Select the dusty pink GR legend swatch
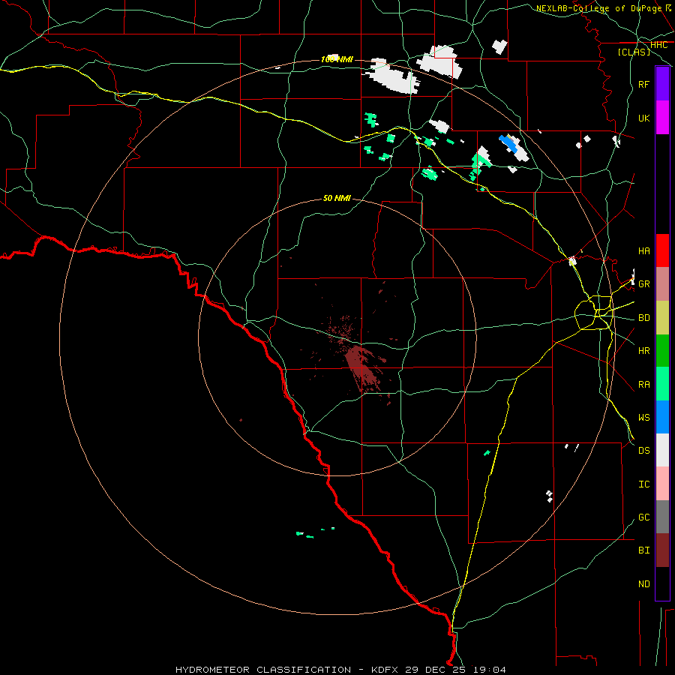 [x=662, y=284]
